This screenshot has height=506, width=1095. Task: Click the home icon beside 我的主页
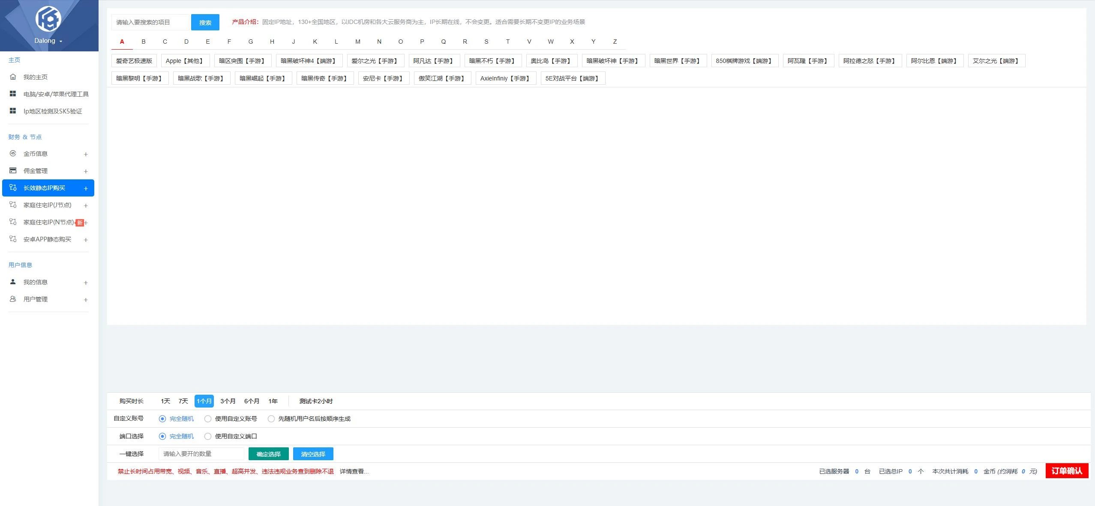click(x=13, y=77)
